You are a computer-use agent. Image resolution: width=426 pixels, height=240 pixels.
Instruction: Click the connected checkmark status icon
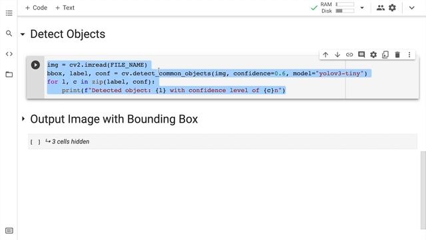click(x=314, y=8)
